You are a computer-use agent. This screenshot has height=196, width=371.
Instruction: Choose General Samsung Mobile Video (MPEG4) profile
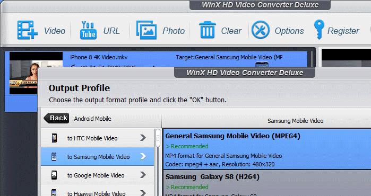(x=267, y=149)
